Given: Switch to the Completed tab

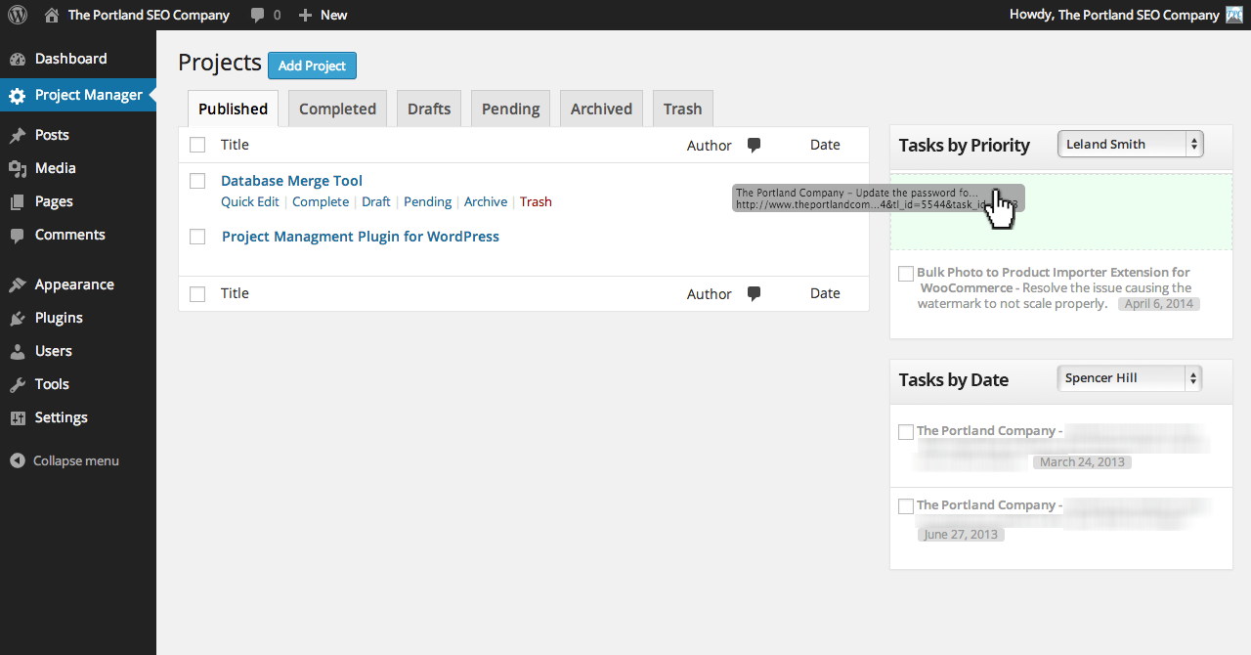Looking at the screenshot, I should (337, 109).
